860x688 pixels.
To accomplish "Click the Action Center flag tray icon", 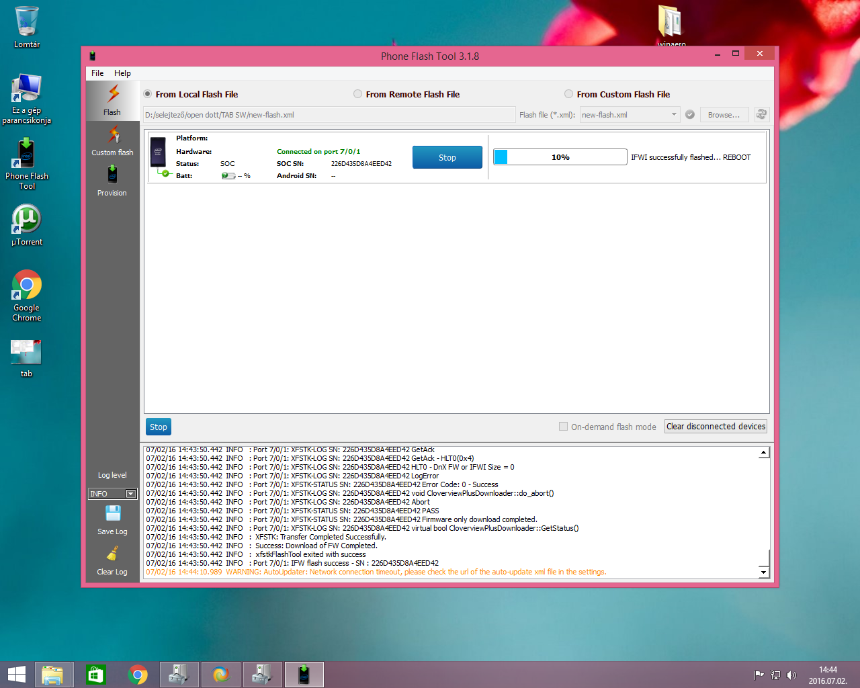I will click(x=759, y=675).
